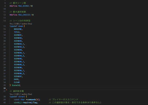Image resolution: width=148 pixels, height=105 pixels.
Task: Click the comment about 条件なし on line 40
Action: pos(75,103)
